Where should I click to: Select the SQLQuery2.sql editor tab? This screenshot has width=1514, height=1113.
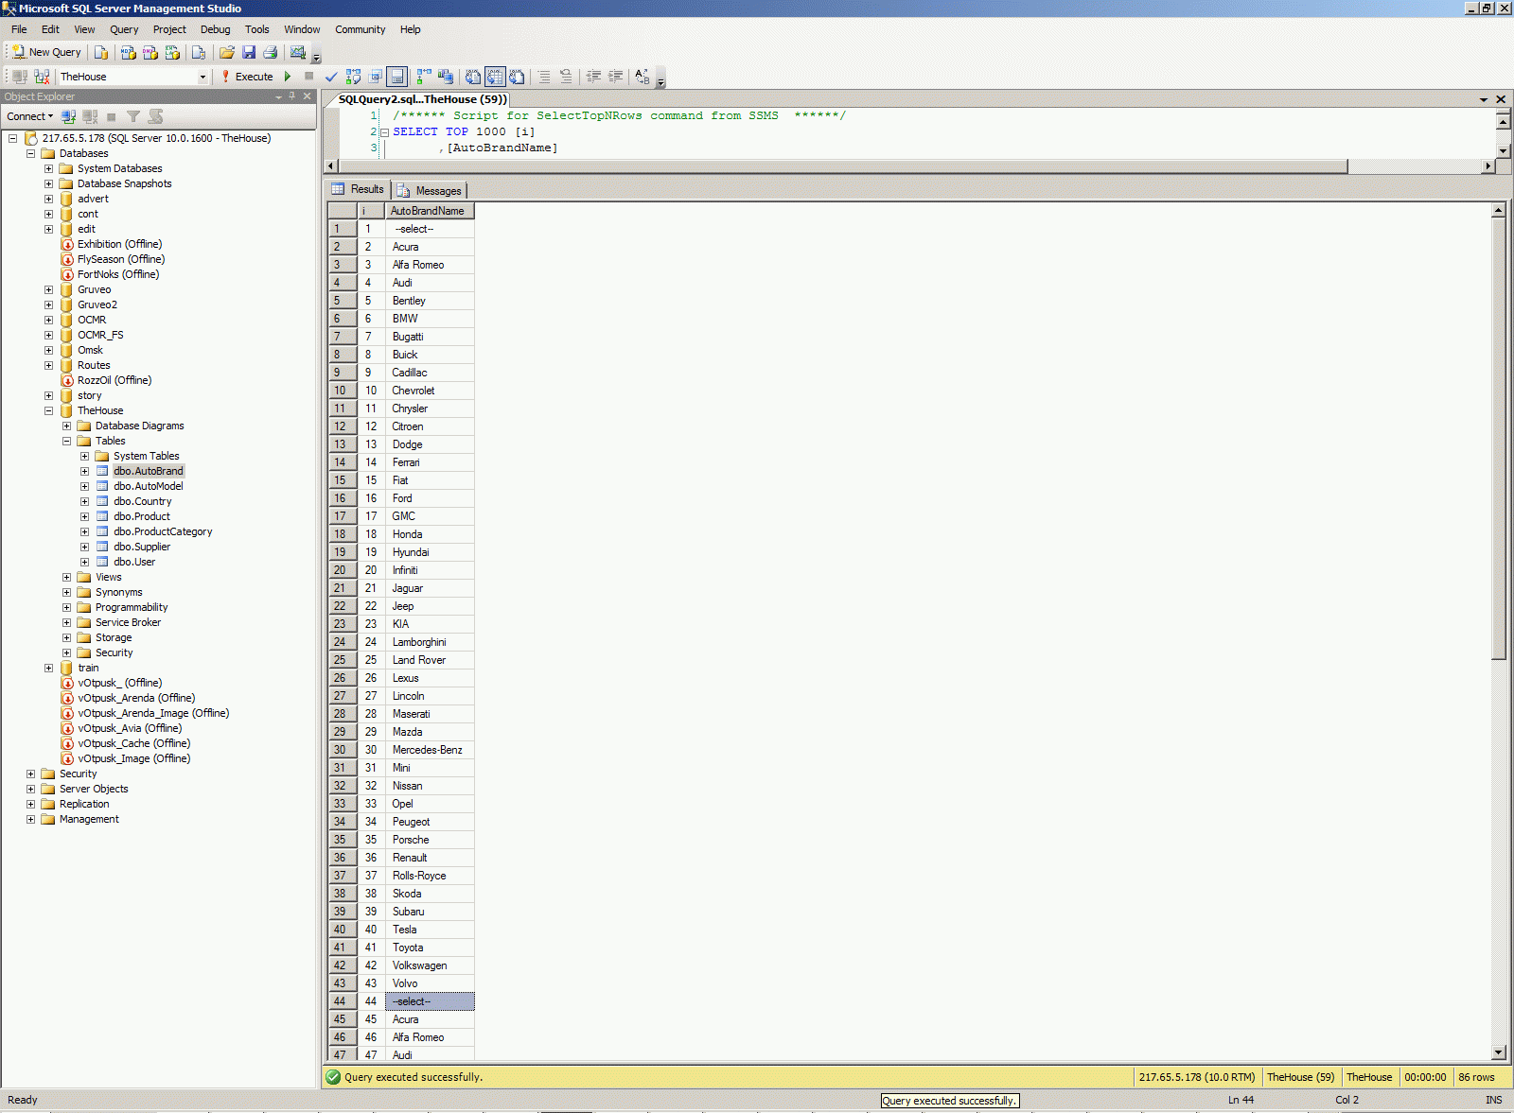coord(422,99)
